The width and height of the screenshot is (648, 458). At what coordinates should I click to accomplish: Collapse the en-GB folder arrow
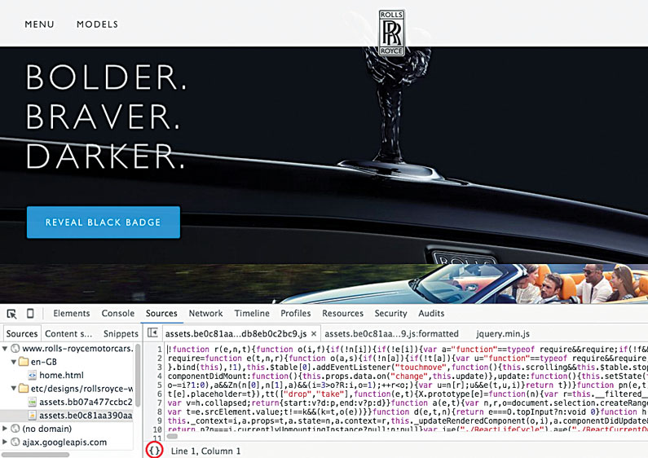(14, 362)
